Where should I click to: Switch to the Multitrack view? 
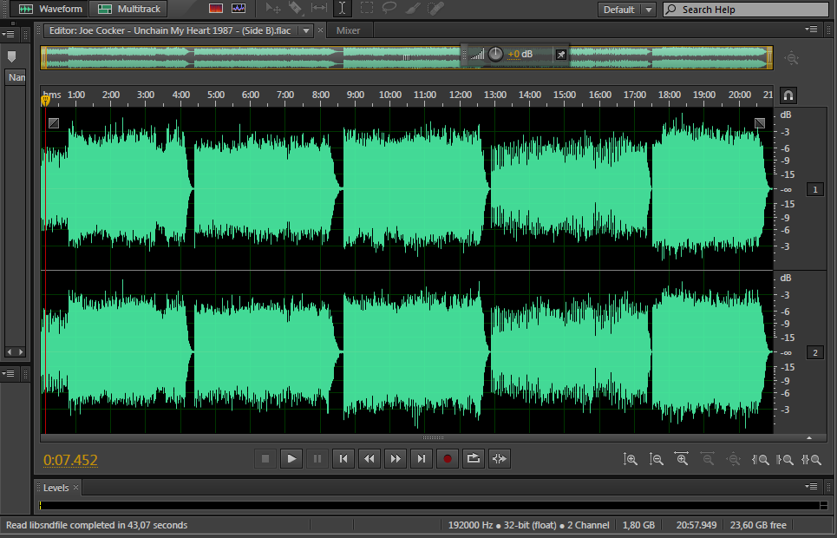[128, 9]
